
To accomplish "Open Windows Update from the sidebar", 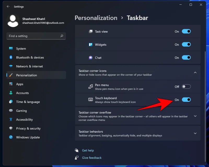I will click(11, 137).
